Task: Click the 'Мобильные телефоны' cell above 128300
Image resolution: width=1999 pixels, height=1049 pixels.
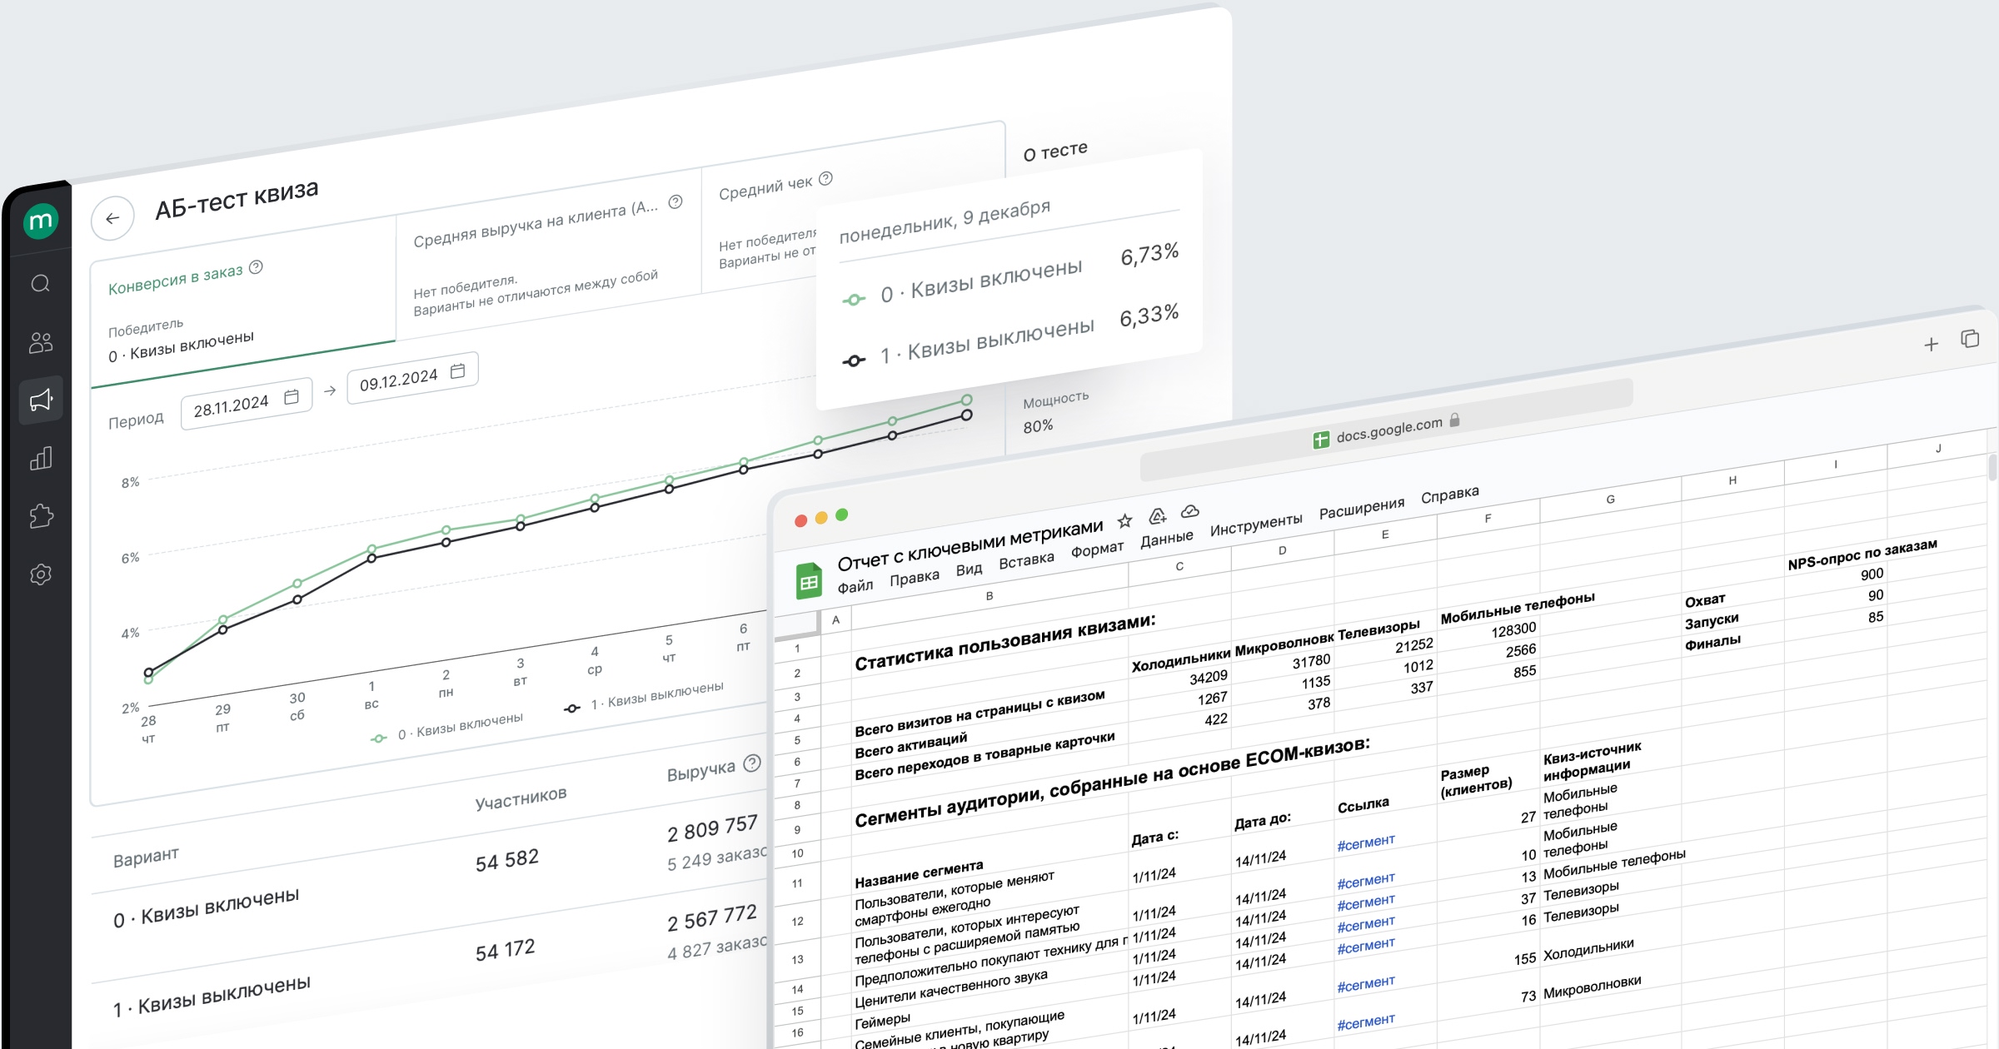Action: 1518,608
